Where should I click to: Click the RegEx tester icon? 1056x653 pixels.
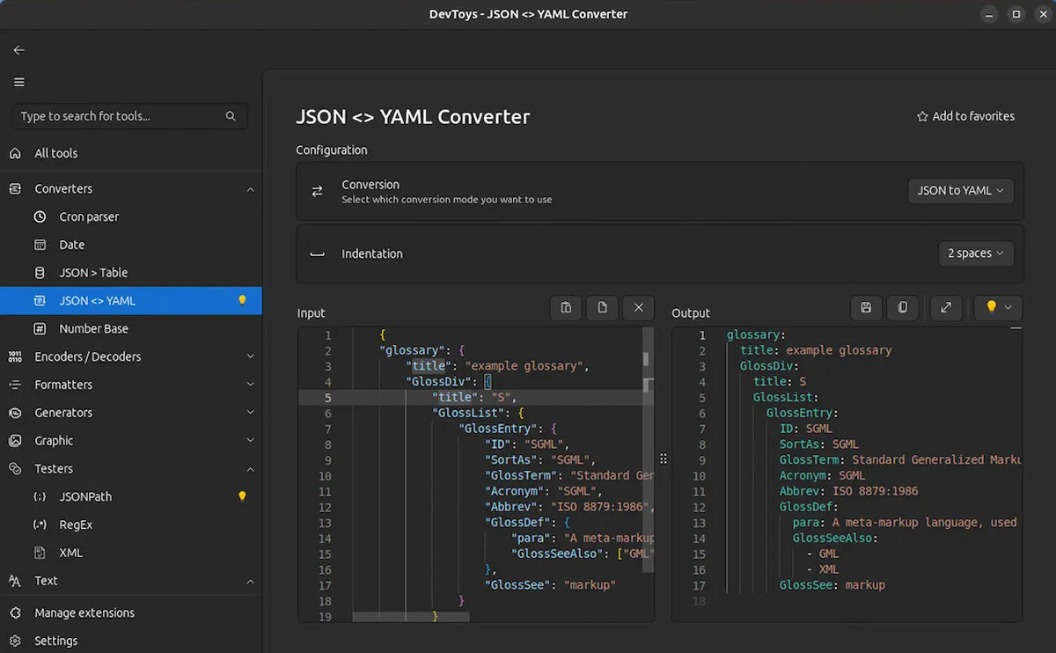(x=40, y=525)
